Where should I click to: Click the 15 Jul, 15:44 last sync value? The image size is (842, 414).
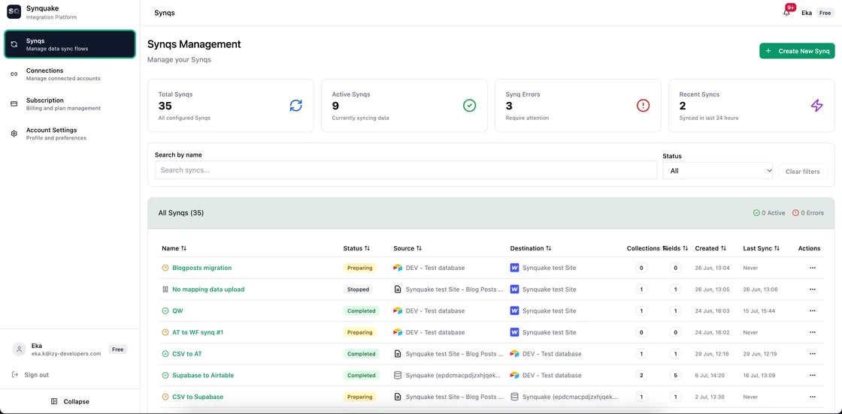(759, 310)
